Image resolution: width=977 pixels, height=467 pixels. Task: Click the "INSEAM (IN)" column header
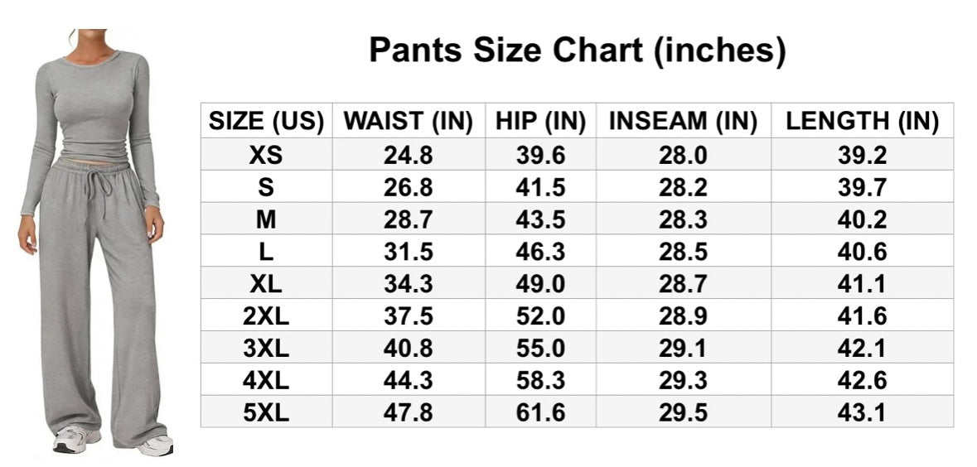pyautogui.click(x=683, y=122)
